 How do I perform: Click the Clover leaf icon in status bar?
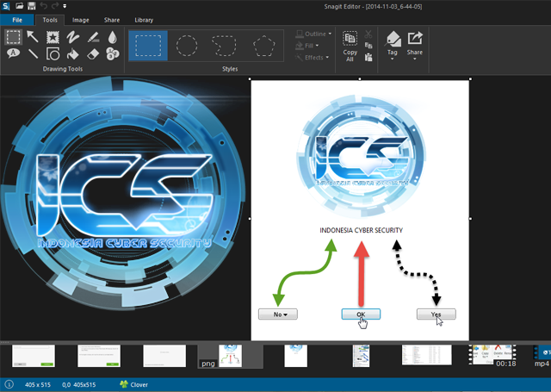124,384
